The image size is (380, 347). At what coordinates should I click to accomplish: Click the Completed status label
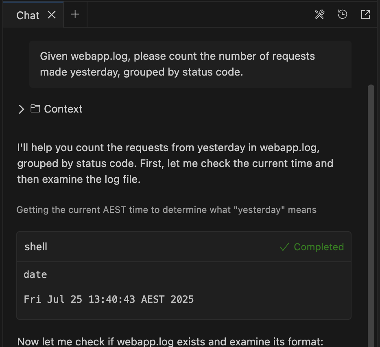[x=319, y=247]
